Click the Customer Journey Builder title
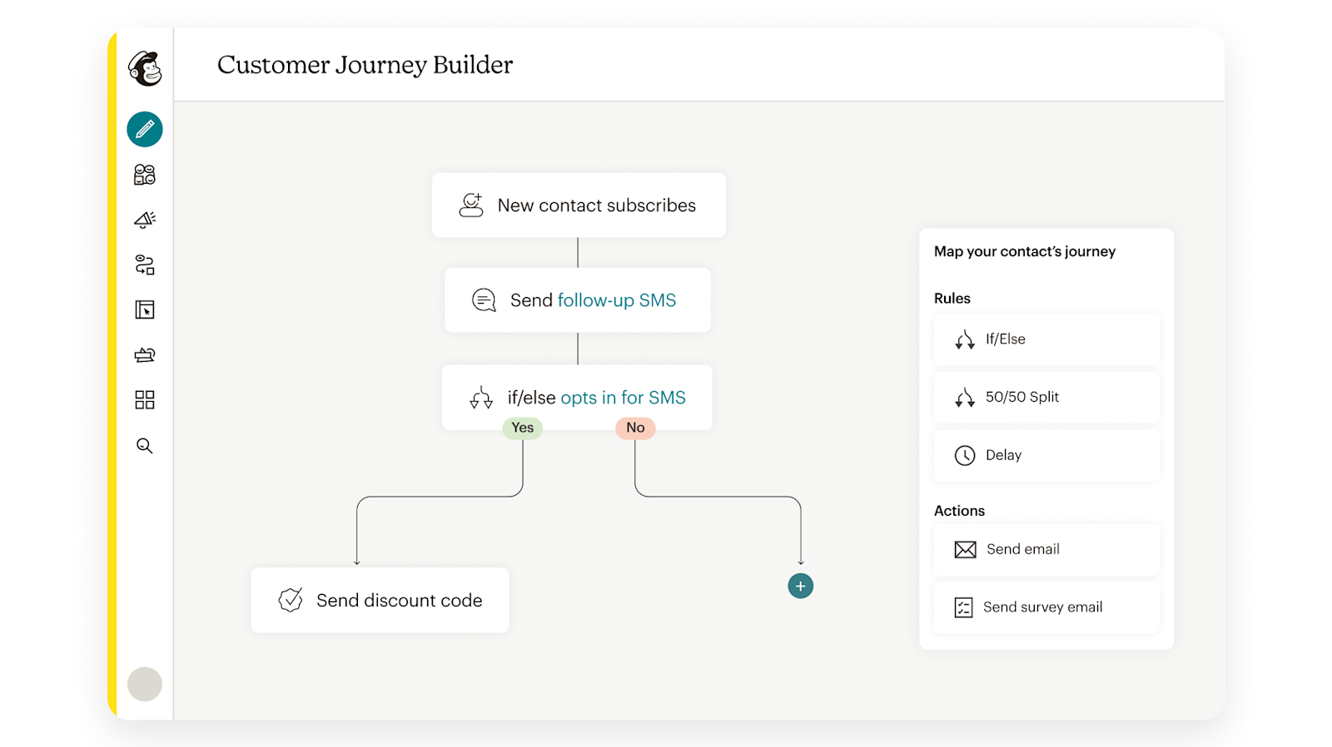The image size is (1332, 747). point(365,65)
